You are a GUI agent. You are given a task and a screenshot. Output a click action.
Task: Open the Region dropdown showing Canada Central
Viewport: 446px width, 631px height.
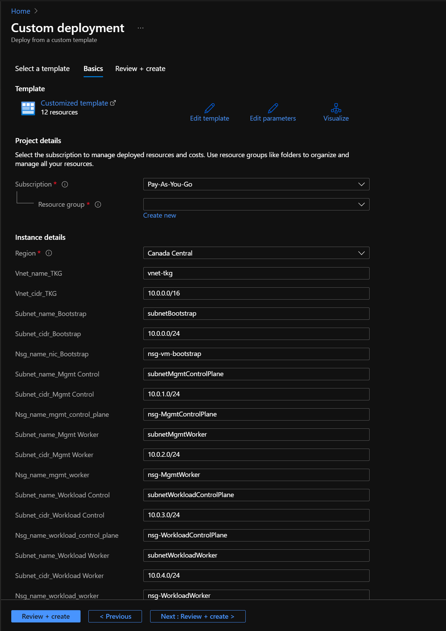pos(256,253)
